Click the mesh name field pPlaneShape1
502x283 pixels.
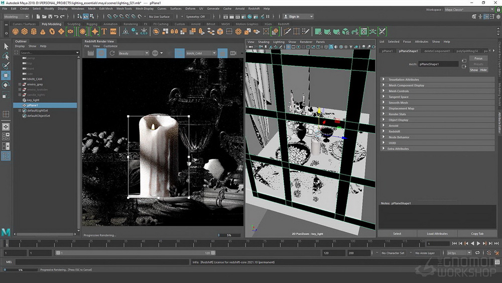438,64
